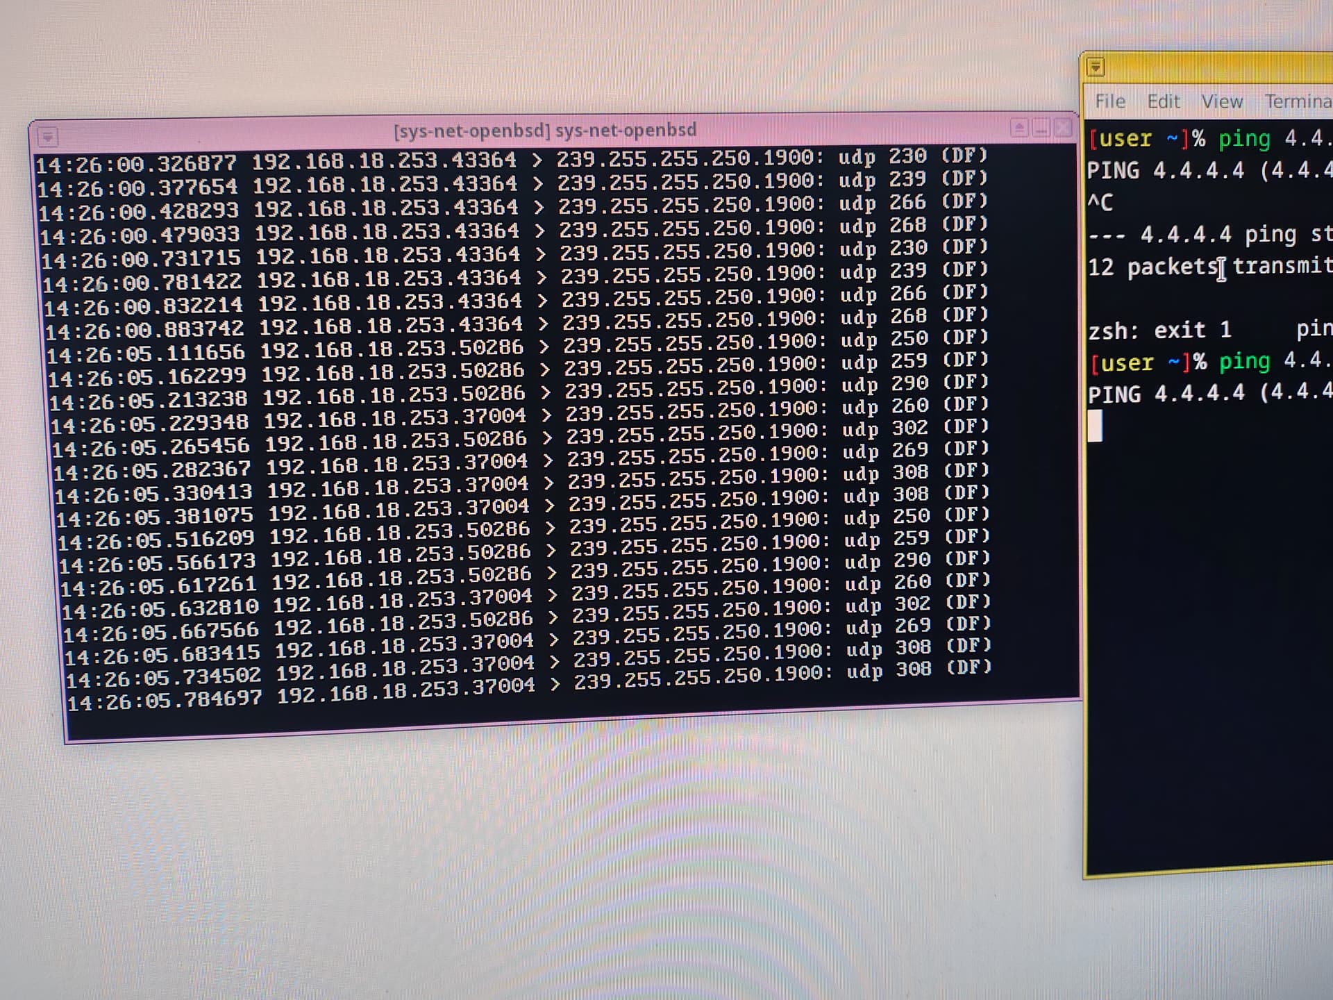Open the File menu in the terminal
Image resolution: width=1333 pixels, height=1000 pixels.
(x=1110, y=101)
